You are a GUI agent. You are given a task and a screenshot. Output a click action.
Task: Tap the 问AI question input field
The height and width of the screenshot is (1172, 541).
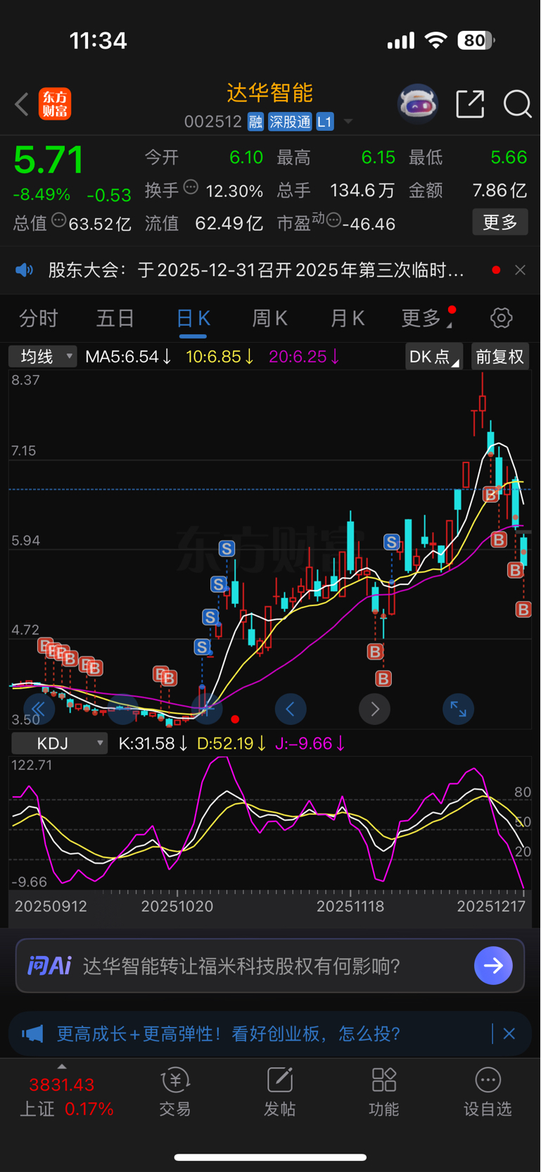270,966
